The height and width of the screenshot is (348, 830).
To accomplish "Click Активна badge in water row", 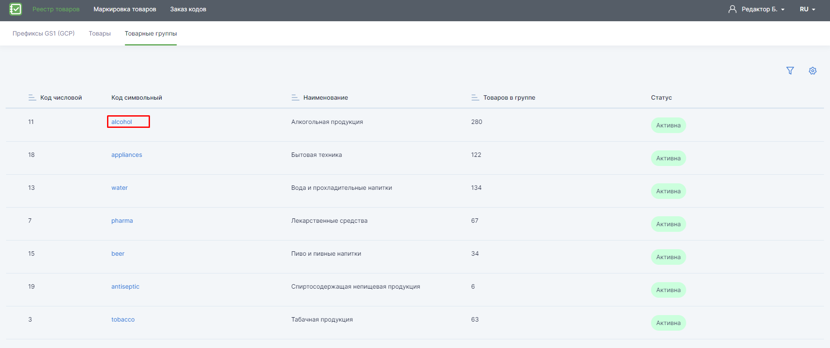I will pos(668,191).
